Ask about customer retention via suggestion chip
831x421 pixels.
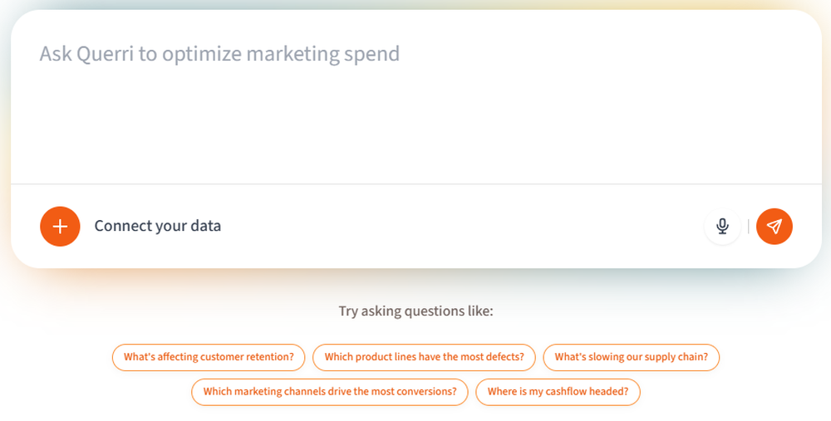pos(209,357)
